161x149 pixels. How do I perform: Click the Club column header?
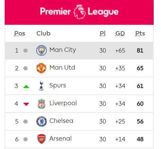pos(43,33)
